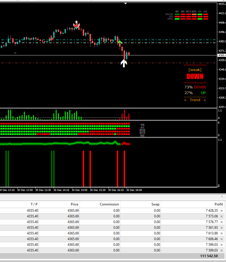Close the position with profit 7 428.35
The width and height of the screenshot is (226, 262).
[221, 211]
